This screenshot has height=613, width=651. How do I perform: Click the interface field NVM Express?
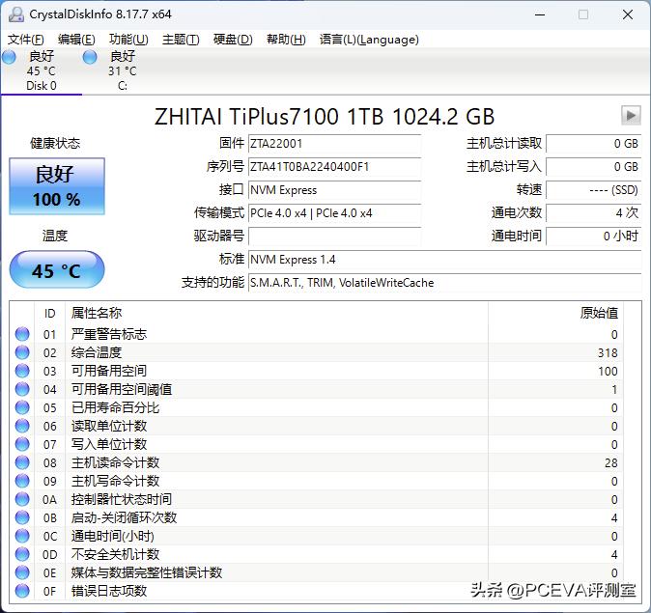pyautogui.click(x=334, y=190)
